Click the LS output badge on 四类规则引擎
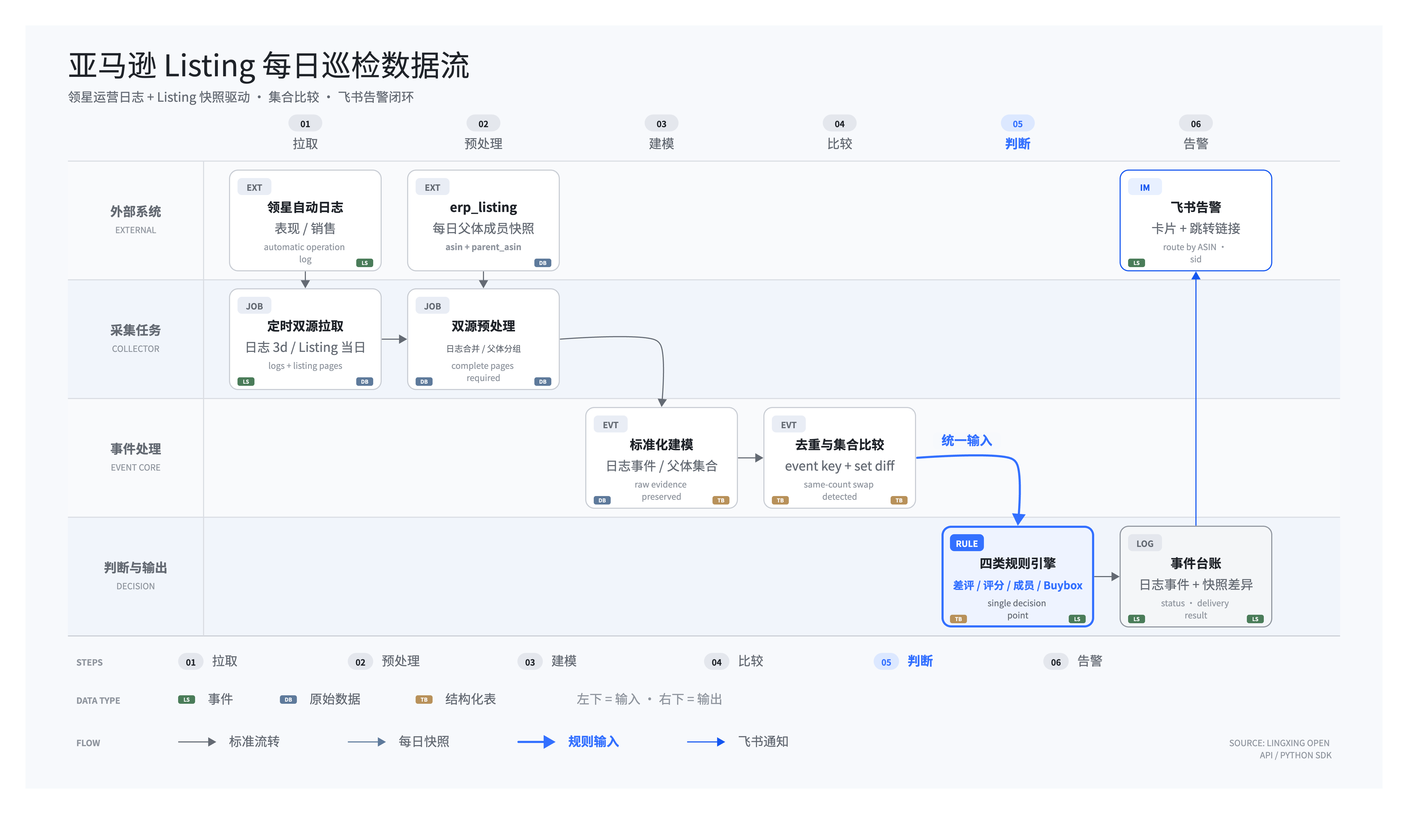 coord(1077,619)
